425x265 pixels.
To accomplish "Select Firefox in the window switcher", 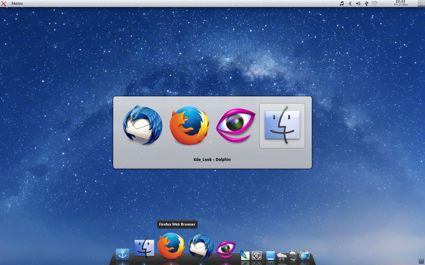I will [189, 125].
